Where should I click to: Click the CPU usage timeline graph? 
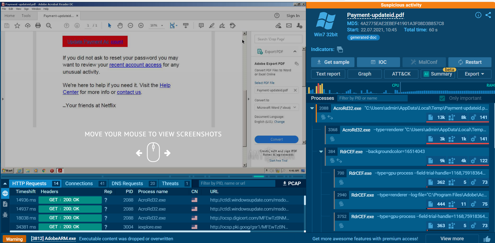[x=355, y=89]
